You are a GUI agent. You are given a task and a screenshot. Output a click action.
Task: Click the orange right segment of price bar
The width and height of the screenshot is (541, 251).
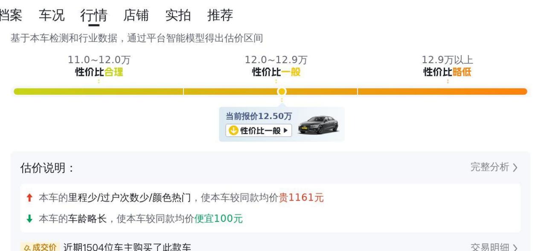pyautogui.click(x=442, y=91)
